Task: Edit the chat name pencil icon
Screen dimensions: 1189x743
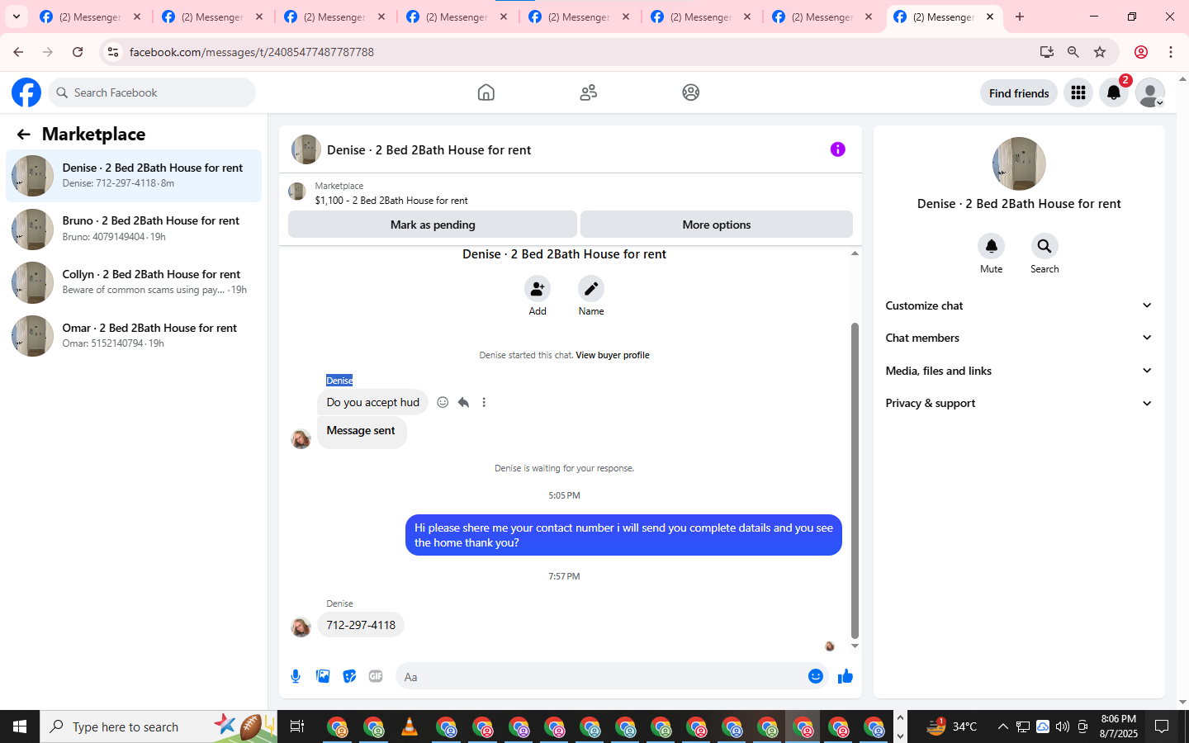Action: [x=591, y=288]
